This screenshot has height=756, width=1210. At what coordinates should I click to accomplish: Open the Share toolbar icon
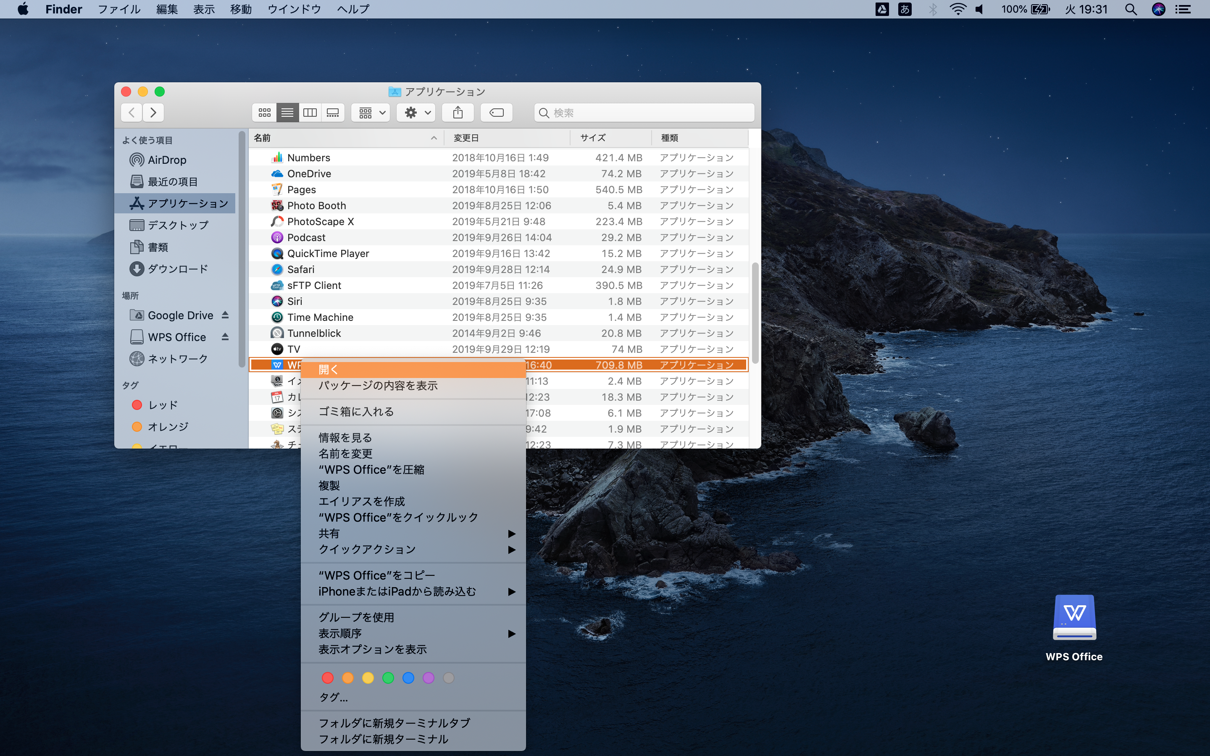(458, 113)
